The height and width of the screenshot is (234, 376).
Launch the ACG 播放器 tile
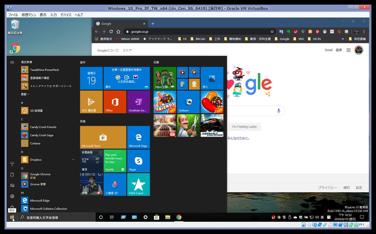tap(91, 102)
